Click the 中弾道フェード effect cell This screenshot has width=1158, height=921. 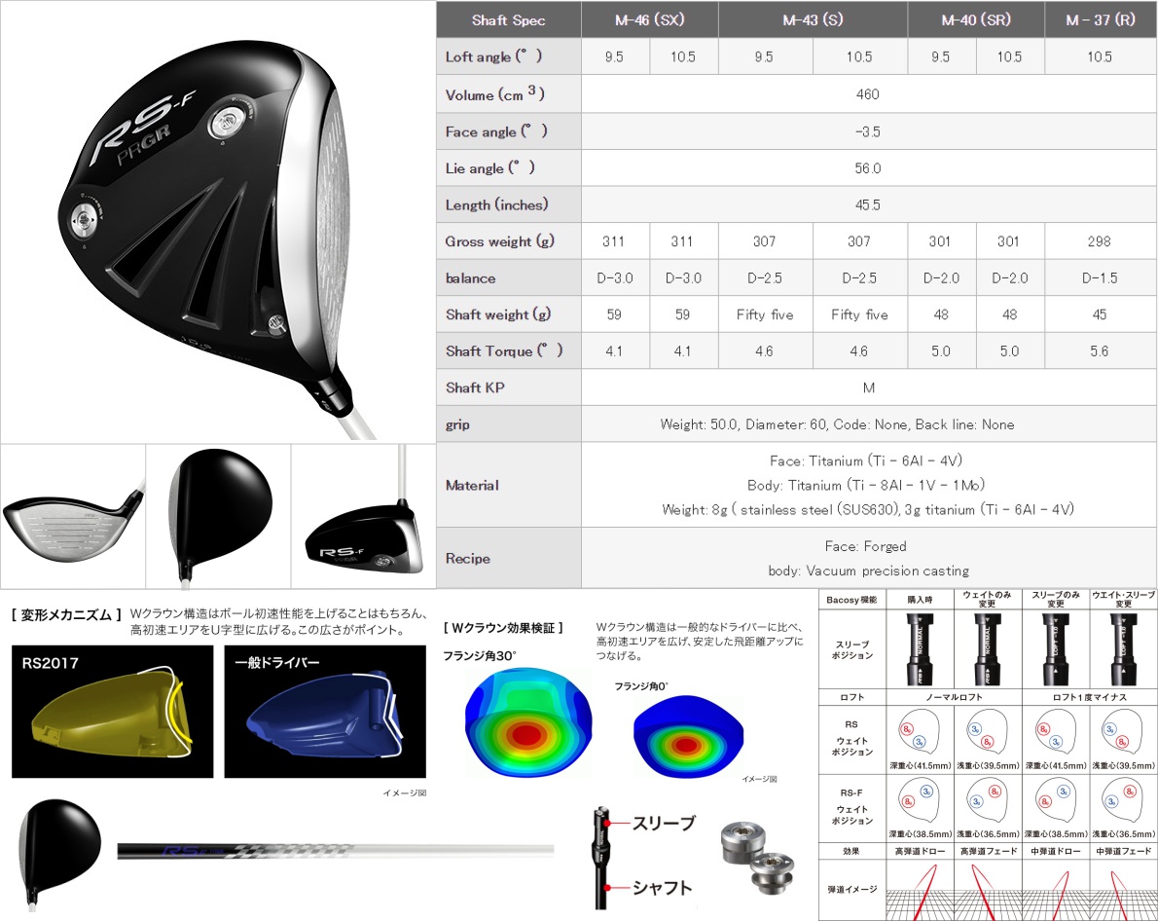click(x=1123, y=852)
